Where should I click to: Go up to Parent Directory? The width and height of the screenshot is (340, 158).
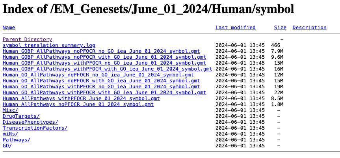27,39
